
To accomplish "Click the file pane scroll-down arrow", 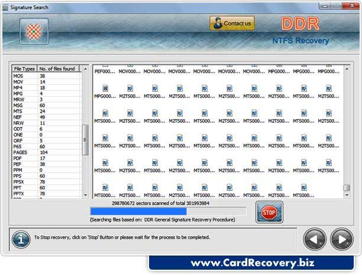I will click(x=347, y=195).
